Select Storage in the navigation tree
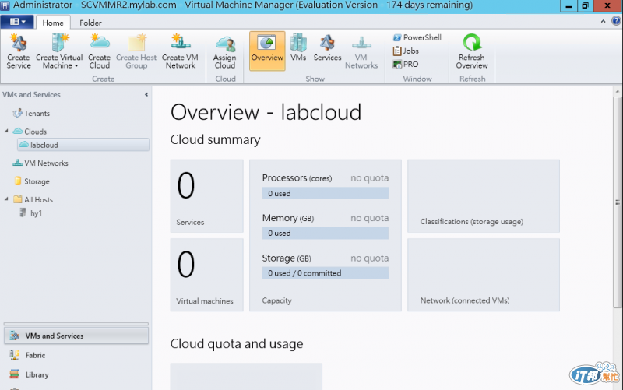This screenshot has height=390, width=623. (37, 181)
